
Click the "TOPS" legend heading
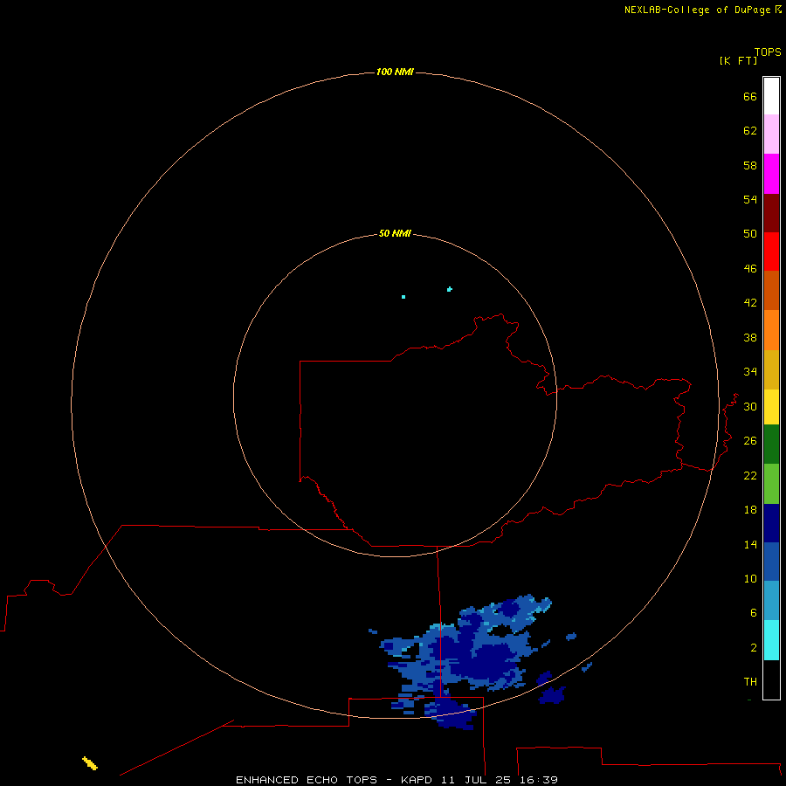(768, 52)
